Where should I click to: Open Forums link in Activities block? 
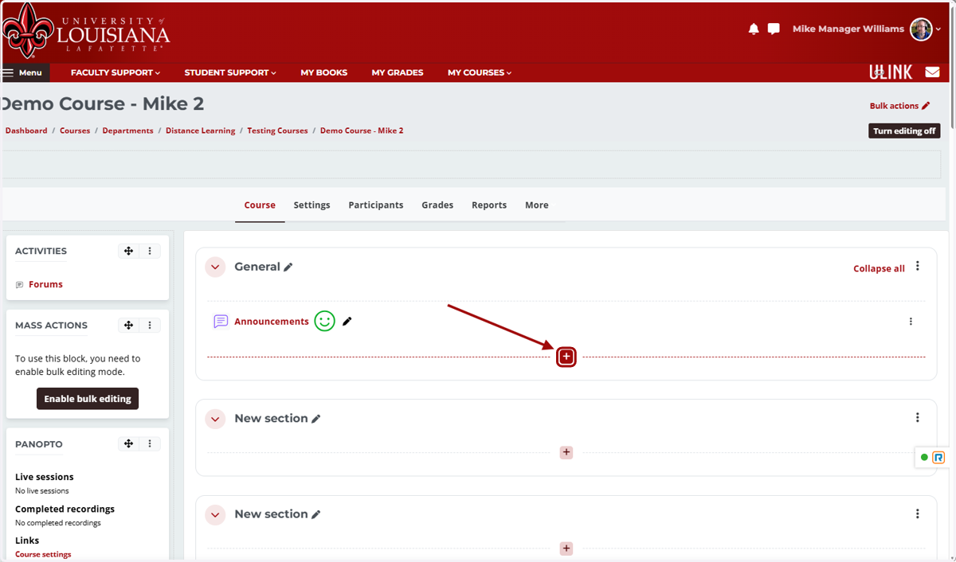(45, 284)
